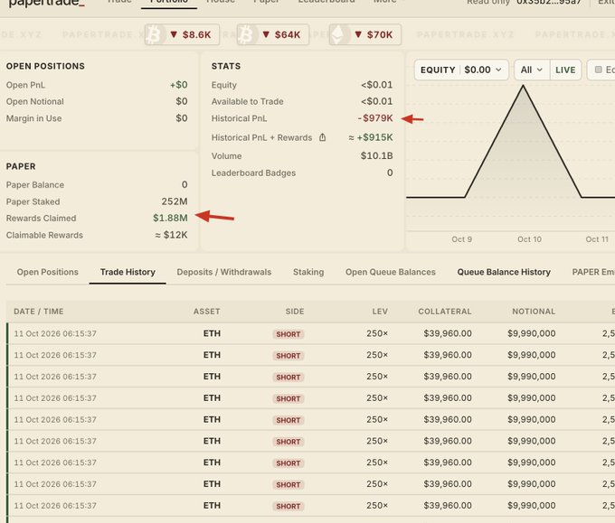Open the EQUITY $0.00 dropdown
This screenshot has width=615, height=523.
pos(461,70)
